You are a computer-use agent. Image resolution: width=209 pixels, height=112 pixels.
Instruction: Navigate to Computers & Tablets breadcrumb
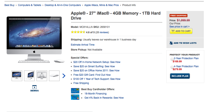[30, 5]
